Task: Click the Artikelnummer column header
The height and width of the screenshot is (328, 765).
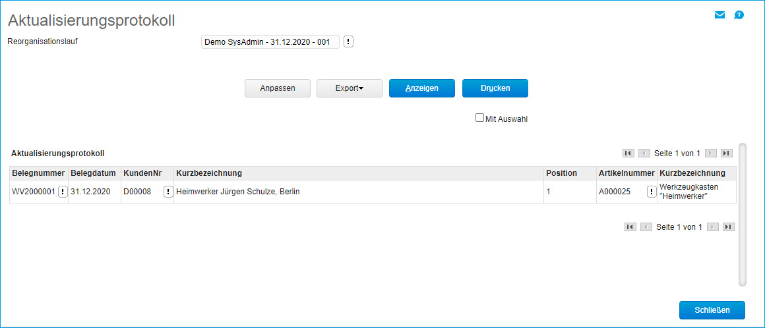Action: click(x=626, y=173)
